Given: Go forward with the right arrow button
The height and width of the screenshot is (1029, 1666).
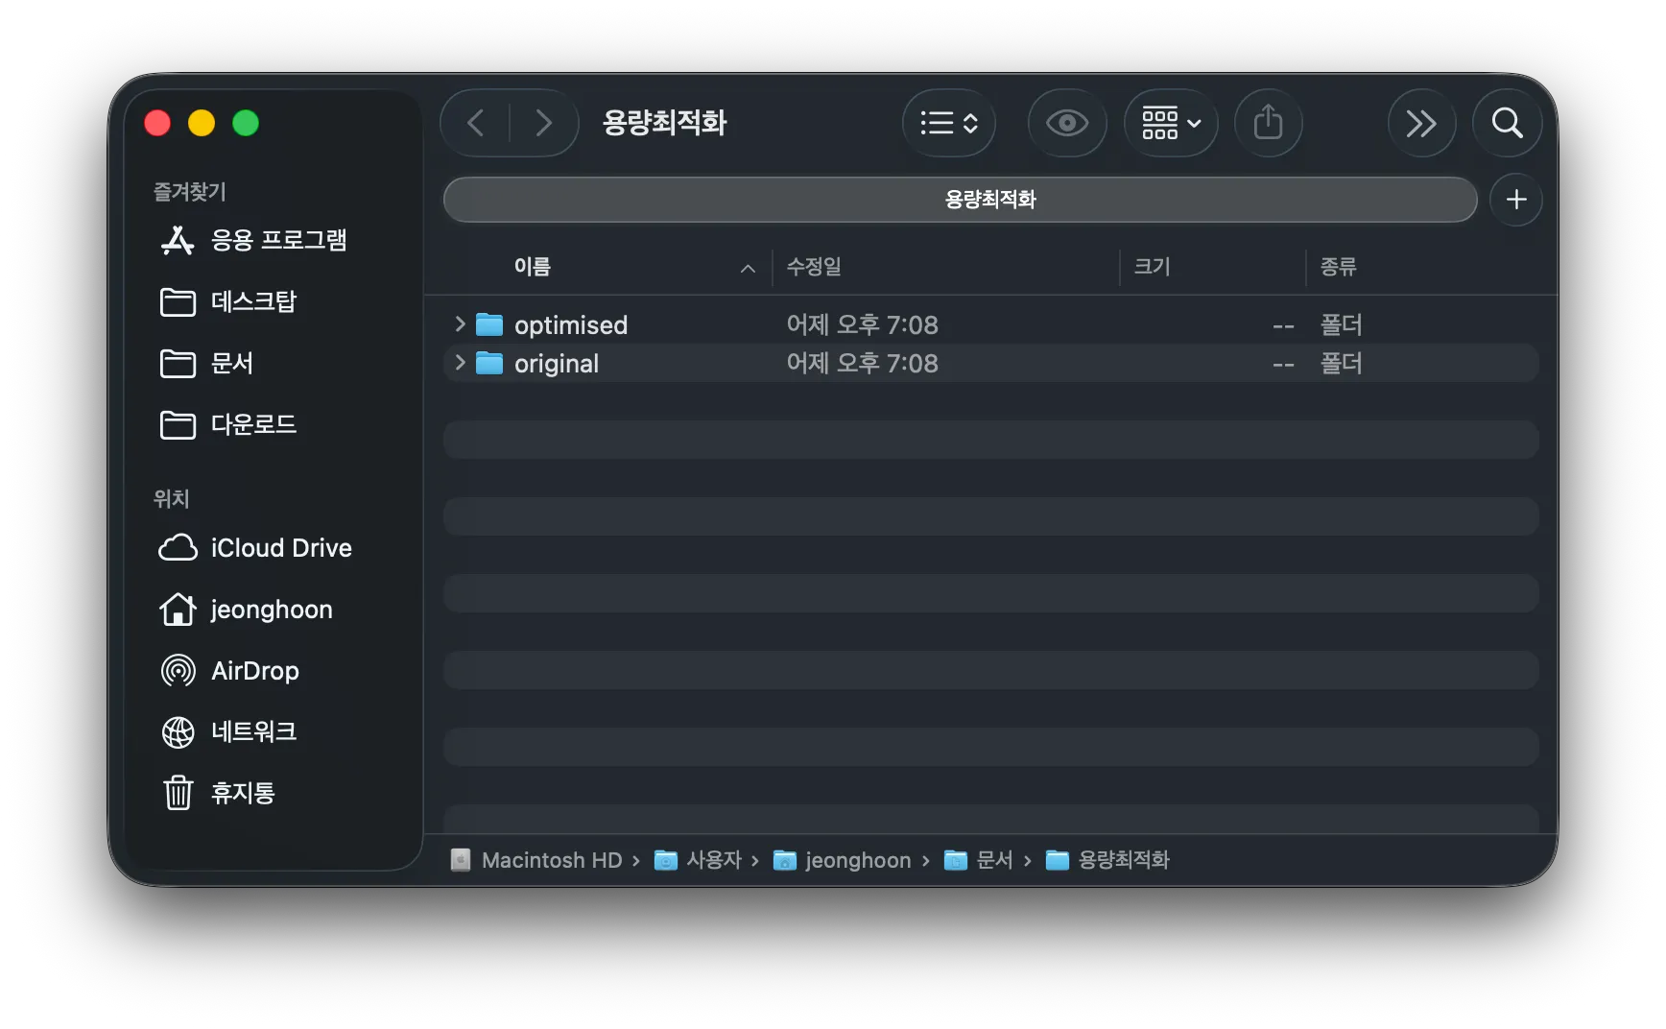Looking at the screenshot, I should pyautogui.click(x=543, y=123).
